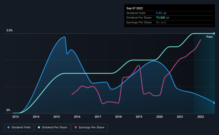The width and height of the screenshot is (219, 135).
Task: Click the 2019 x-axis label
Action: [x=139, y=117]
